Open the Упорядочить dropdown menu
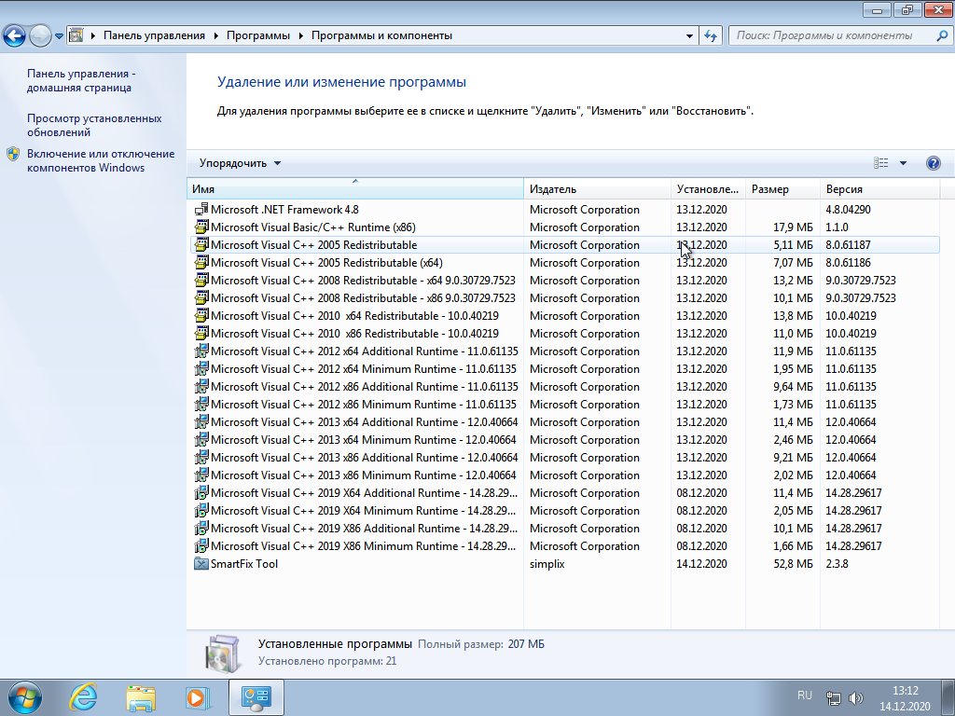The image size is (955, 716). [x=240, y=163]
